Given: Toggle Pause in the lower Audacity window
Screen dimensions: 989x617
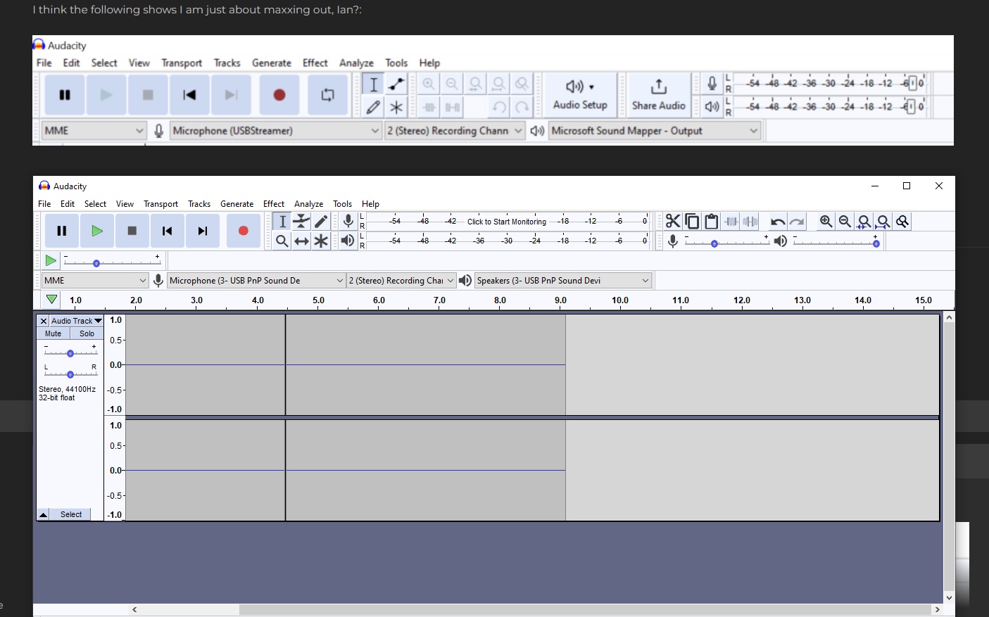Looking at the screenshot, I should pyautogui.click(x=62, y=231).
